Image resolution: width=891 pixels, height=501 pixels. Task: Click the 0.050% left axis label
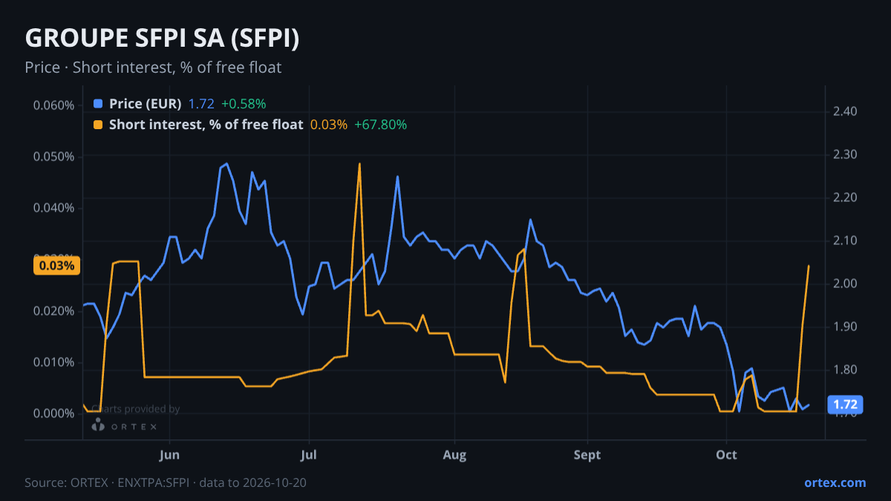pos(53,157)
